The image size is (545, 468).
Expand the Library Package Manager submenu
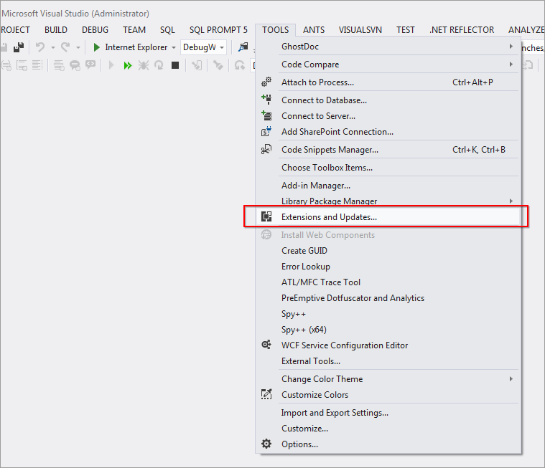(511, 201)
